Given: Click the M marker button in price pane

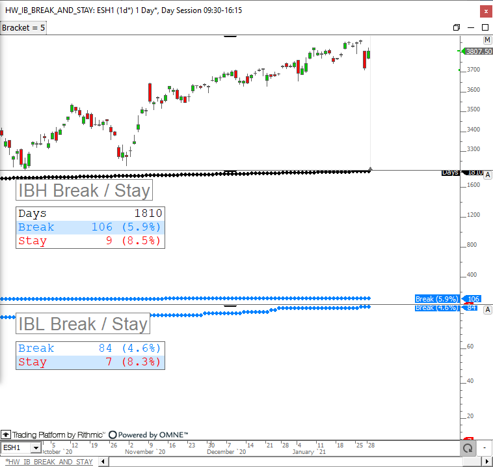Looking at the screenshot, I should pos(487,40).
